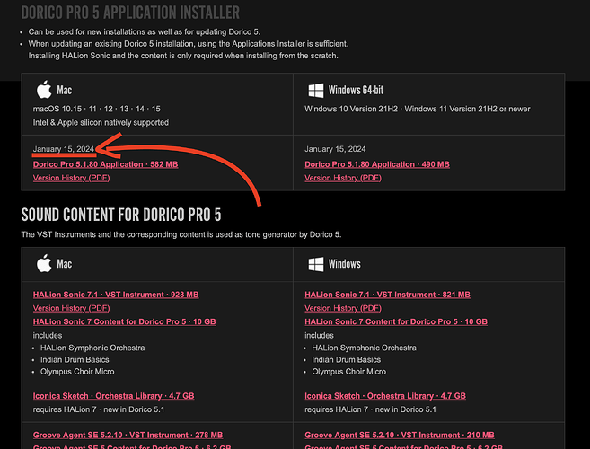This screenshot has height=449, width=590.
Task: Click 'Can be used for new installations' bullet
Action: pos(144,32)
